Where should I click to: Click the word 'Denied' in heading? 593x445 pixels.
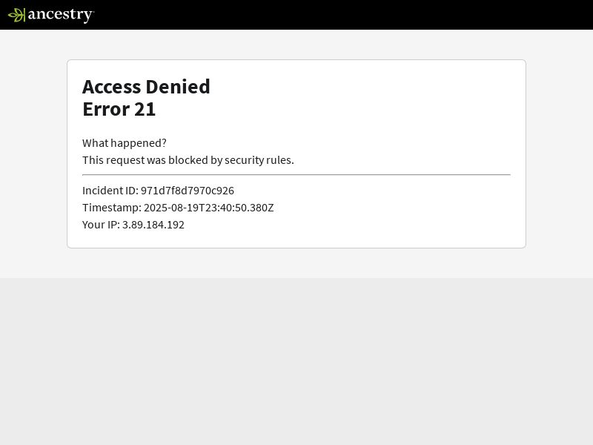(x=178, y=87)
